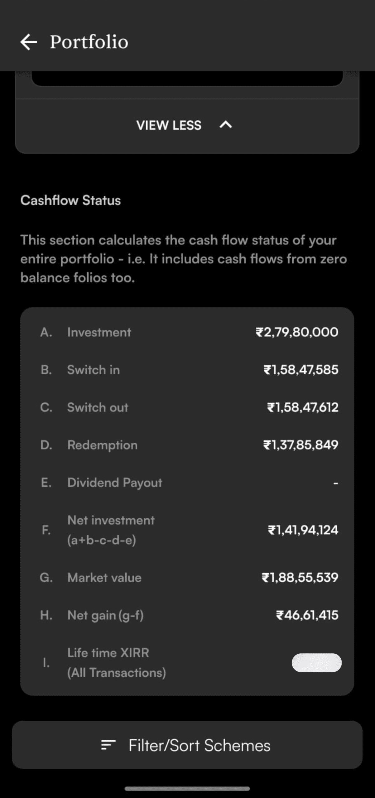Select the Redemption row label
This screenshot has height=798, width=375.
pos(103,445)
